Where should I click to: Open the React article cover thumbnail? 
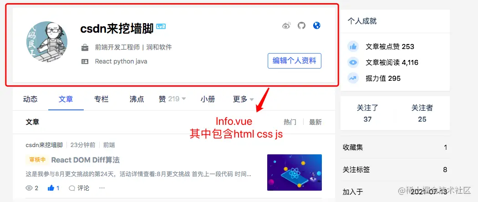pyautogui.click(x=295, y=172)
